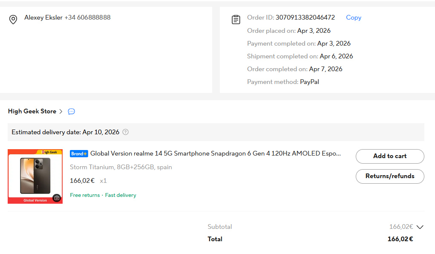This screenshot has height=254, width=435.
Task: Open Returns/refunds for this order
Action: [x=390, y=176]
